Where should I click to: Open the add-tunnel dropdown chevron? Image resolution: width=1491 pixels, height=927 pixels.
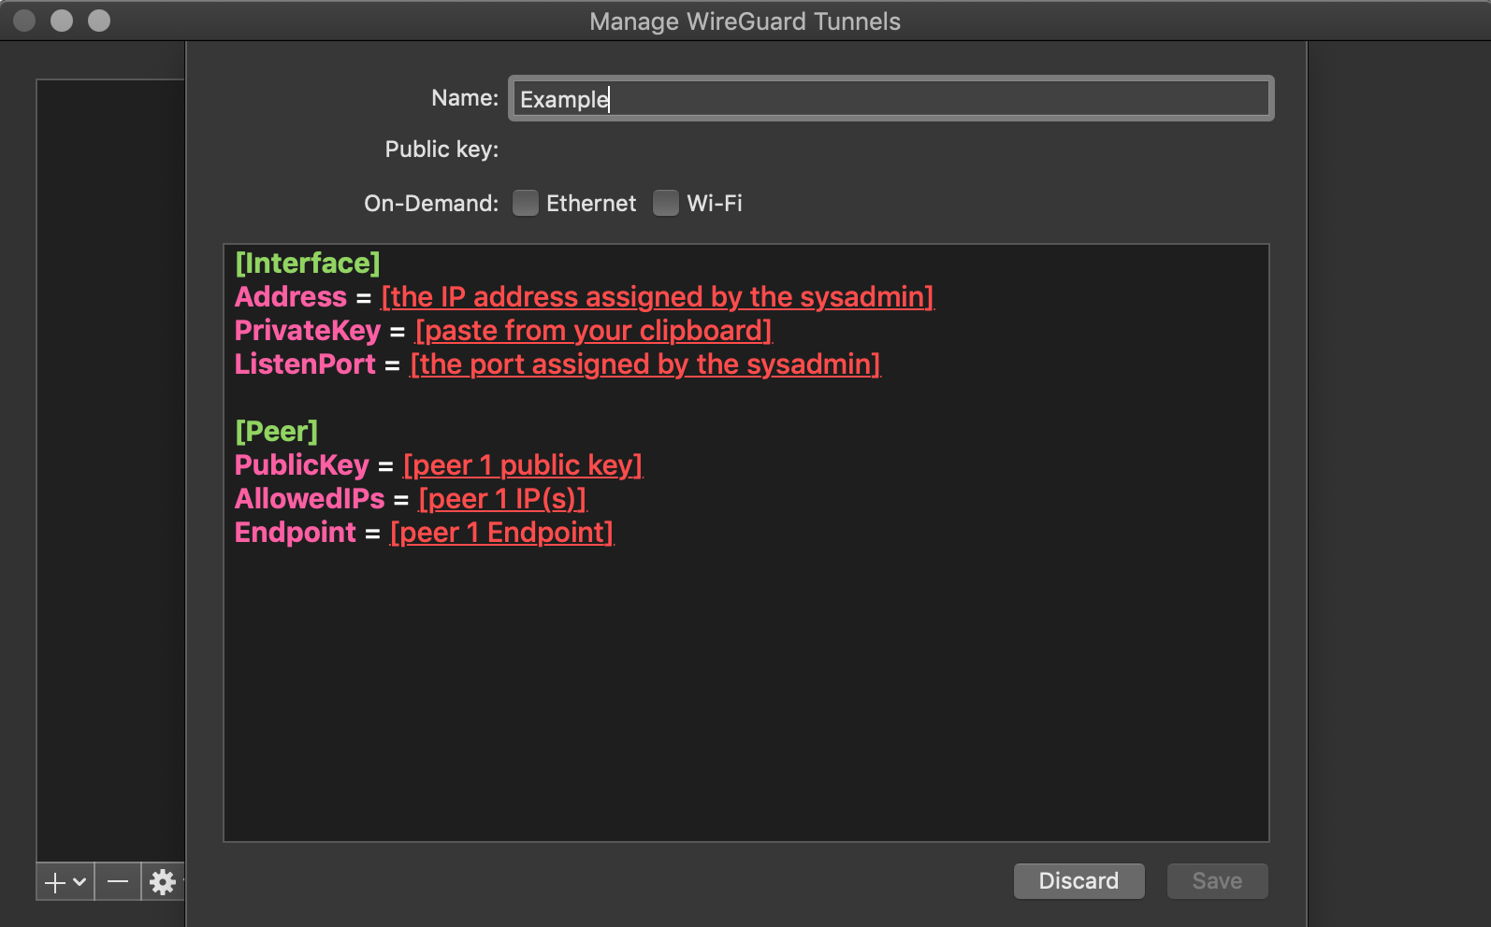(x=80, y=881)
